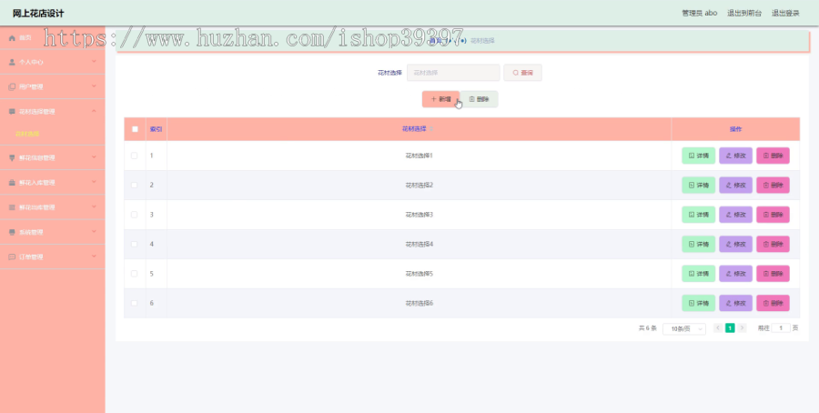Screen dimensions: 819x413
Task: Click 删除 for 花材选择4
Action: [x=773, y=244]
